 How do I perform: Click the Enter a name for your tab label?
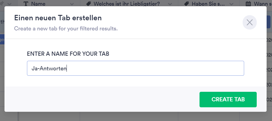click(x=68, y=54)
